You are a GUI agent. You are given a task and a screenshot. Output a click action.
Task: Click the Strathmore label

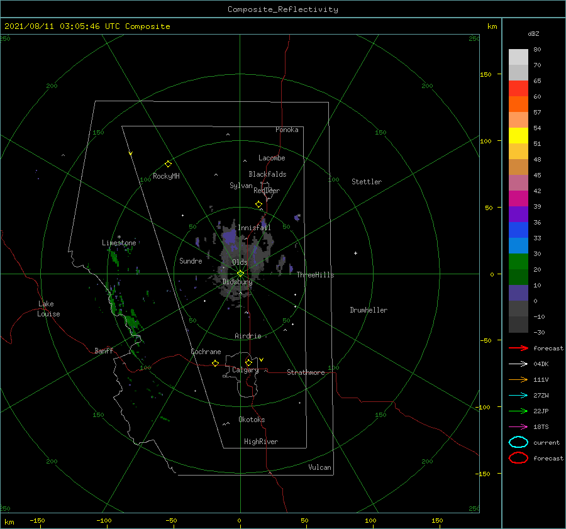306,372
